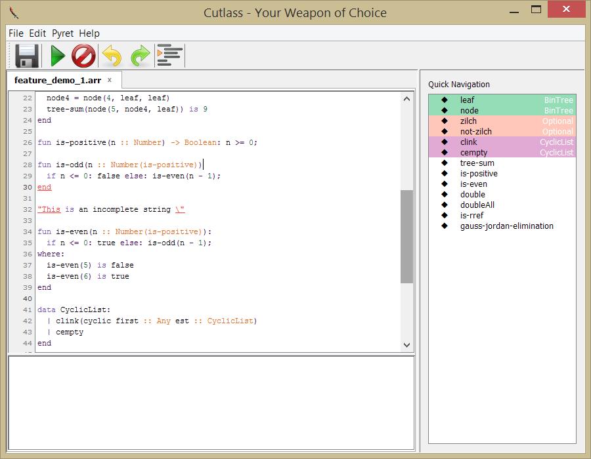Run the program with the green play icon
Image resolution: width=591 pixels, height=459 pixels.
pos(58,56)
